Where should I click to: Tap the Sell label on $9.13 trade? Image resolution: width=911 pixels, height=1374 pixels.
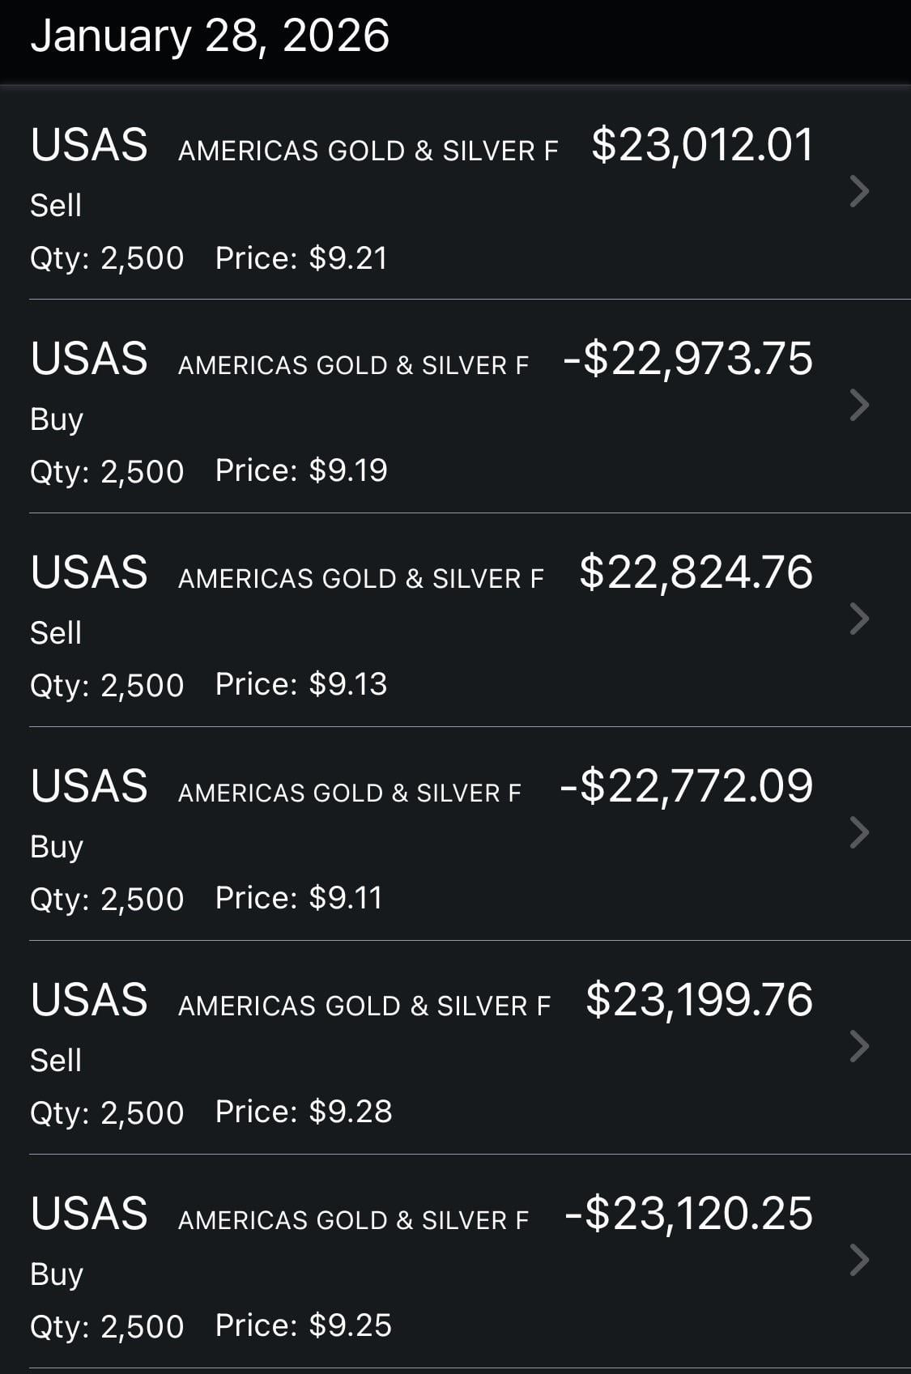pos(56,633)
